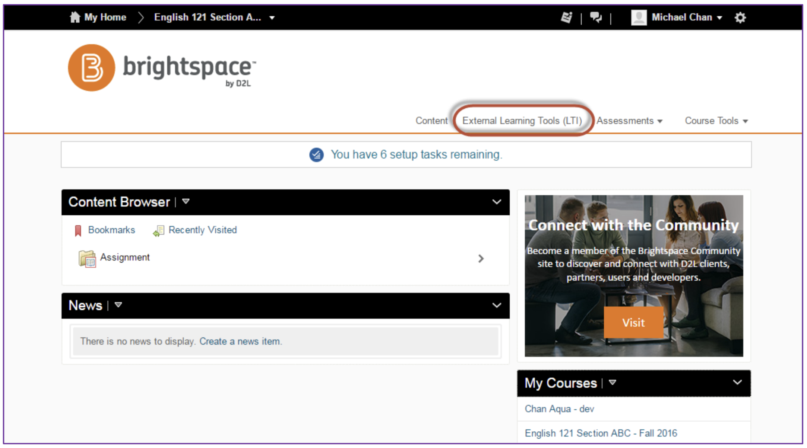Click the orange Visit button
The height and width of the screenshot is (448, 807).
pos(633,322)
